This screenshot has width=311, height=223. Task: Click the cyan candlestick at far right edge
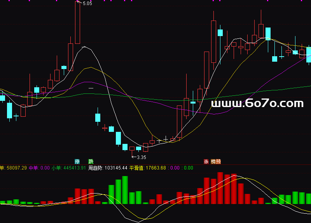point(309,54)
